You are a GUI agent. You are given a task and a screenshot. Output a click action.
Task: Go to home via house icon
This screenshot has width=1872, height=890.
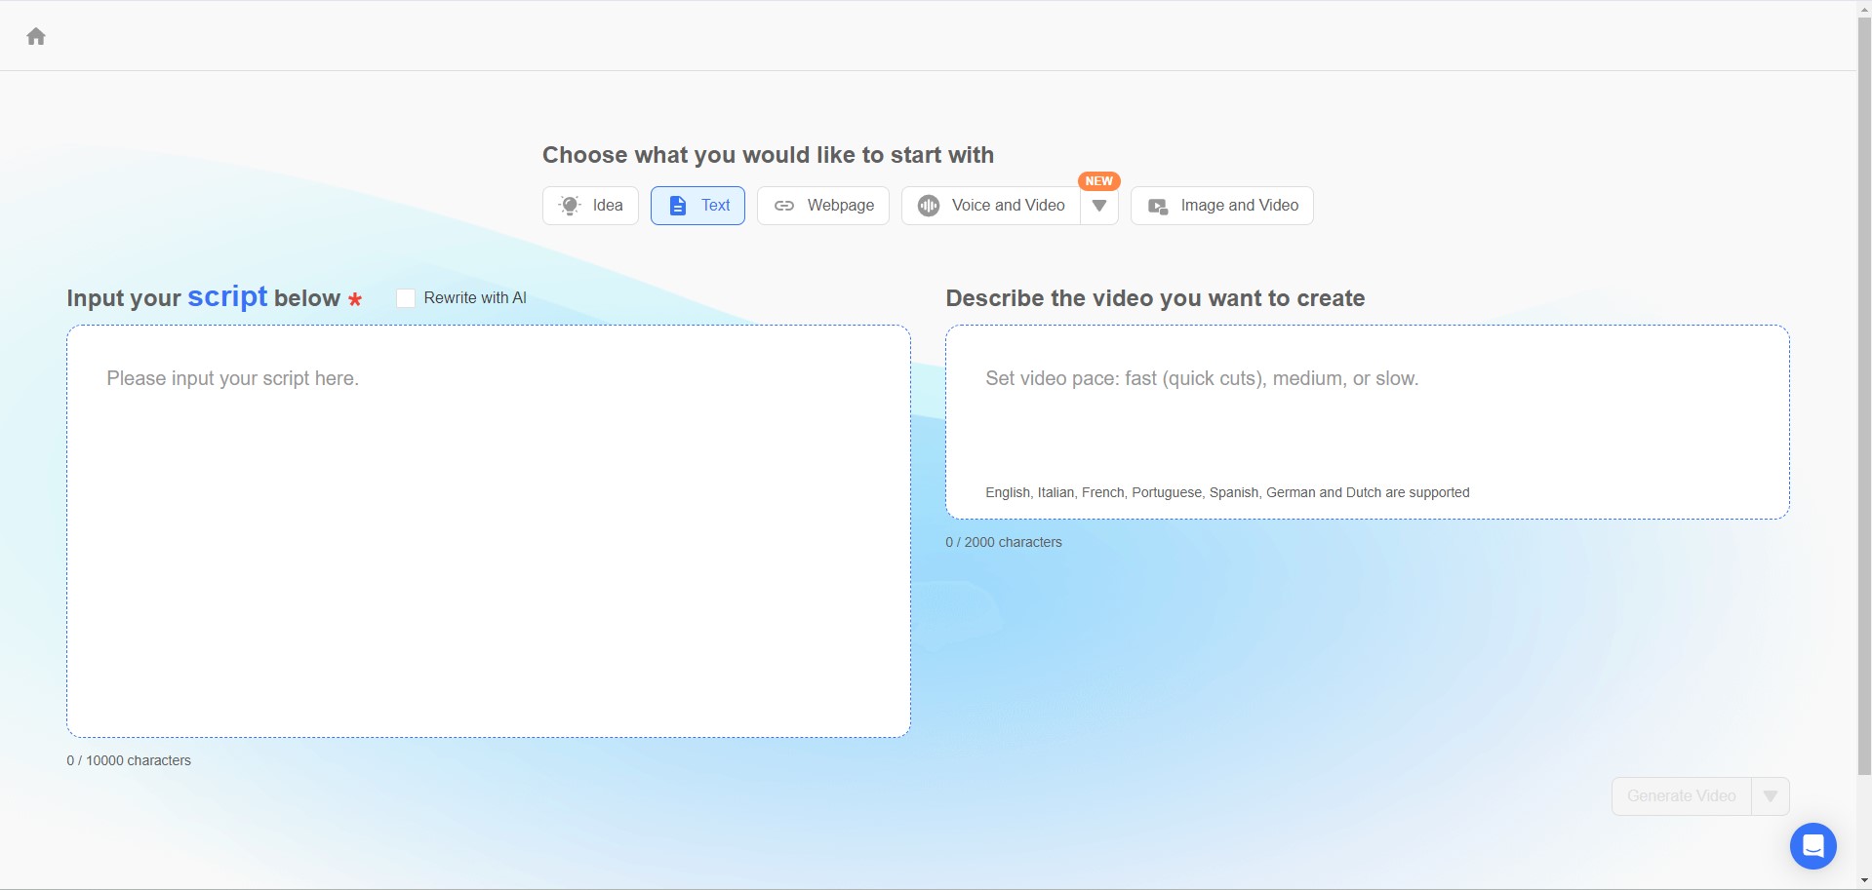pos(36,36)
